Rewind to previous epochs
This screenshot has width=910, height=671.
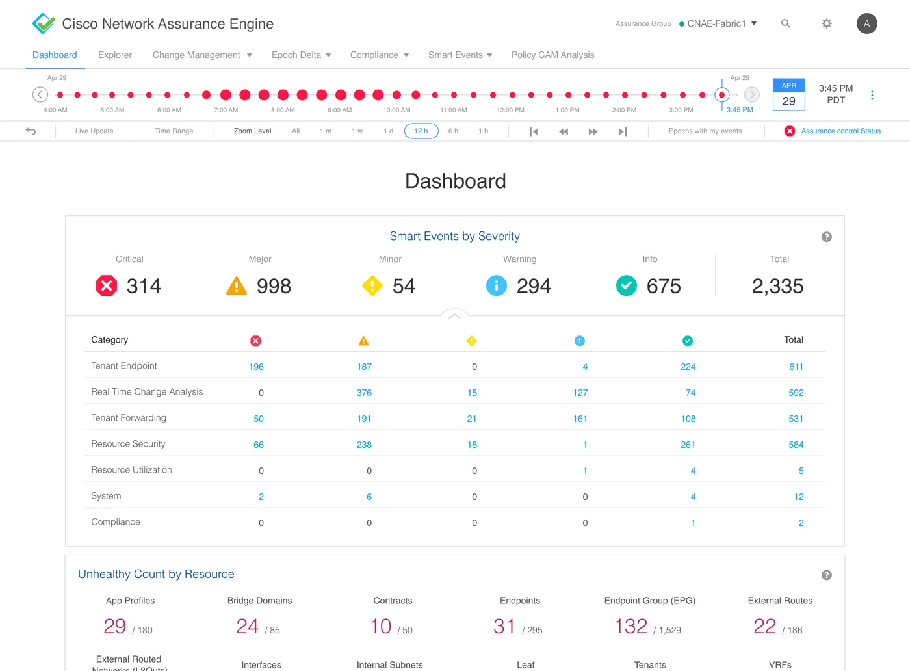click(564, 131)
